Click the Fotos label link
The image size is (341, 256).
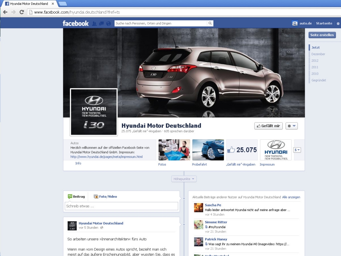(x=162, y=164)
